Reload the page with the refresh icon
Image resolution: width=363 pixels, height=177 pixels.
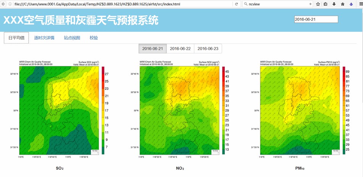[237, 4]
